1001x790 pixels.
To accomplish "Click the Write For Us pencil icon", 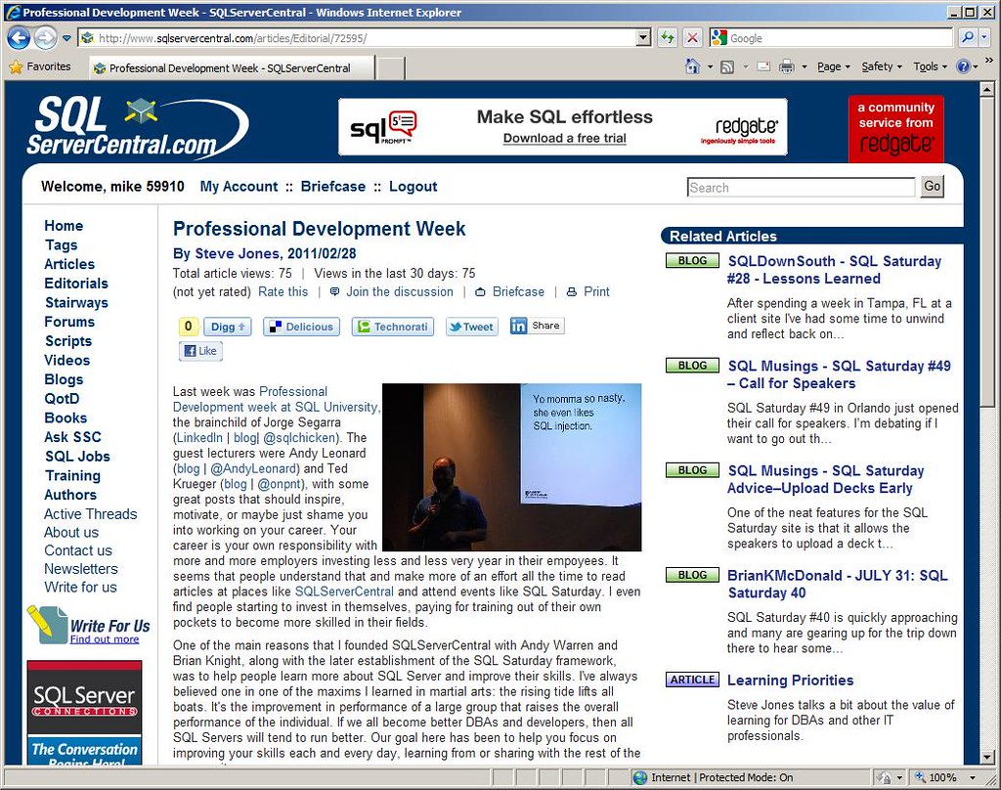I will [x=47, y=624].
